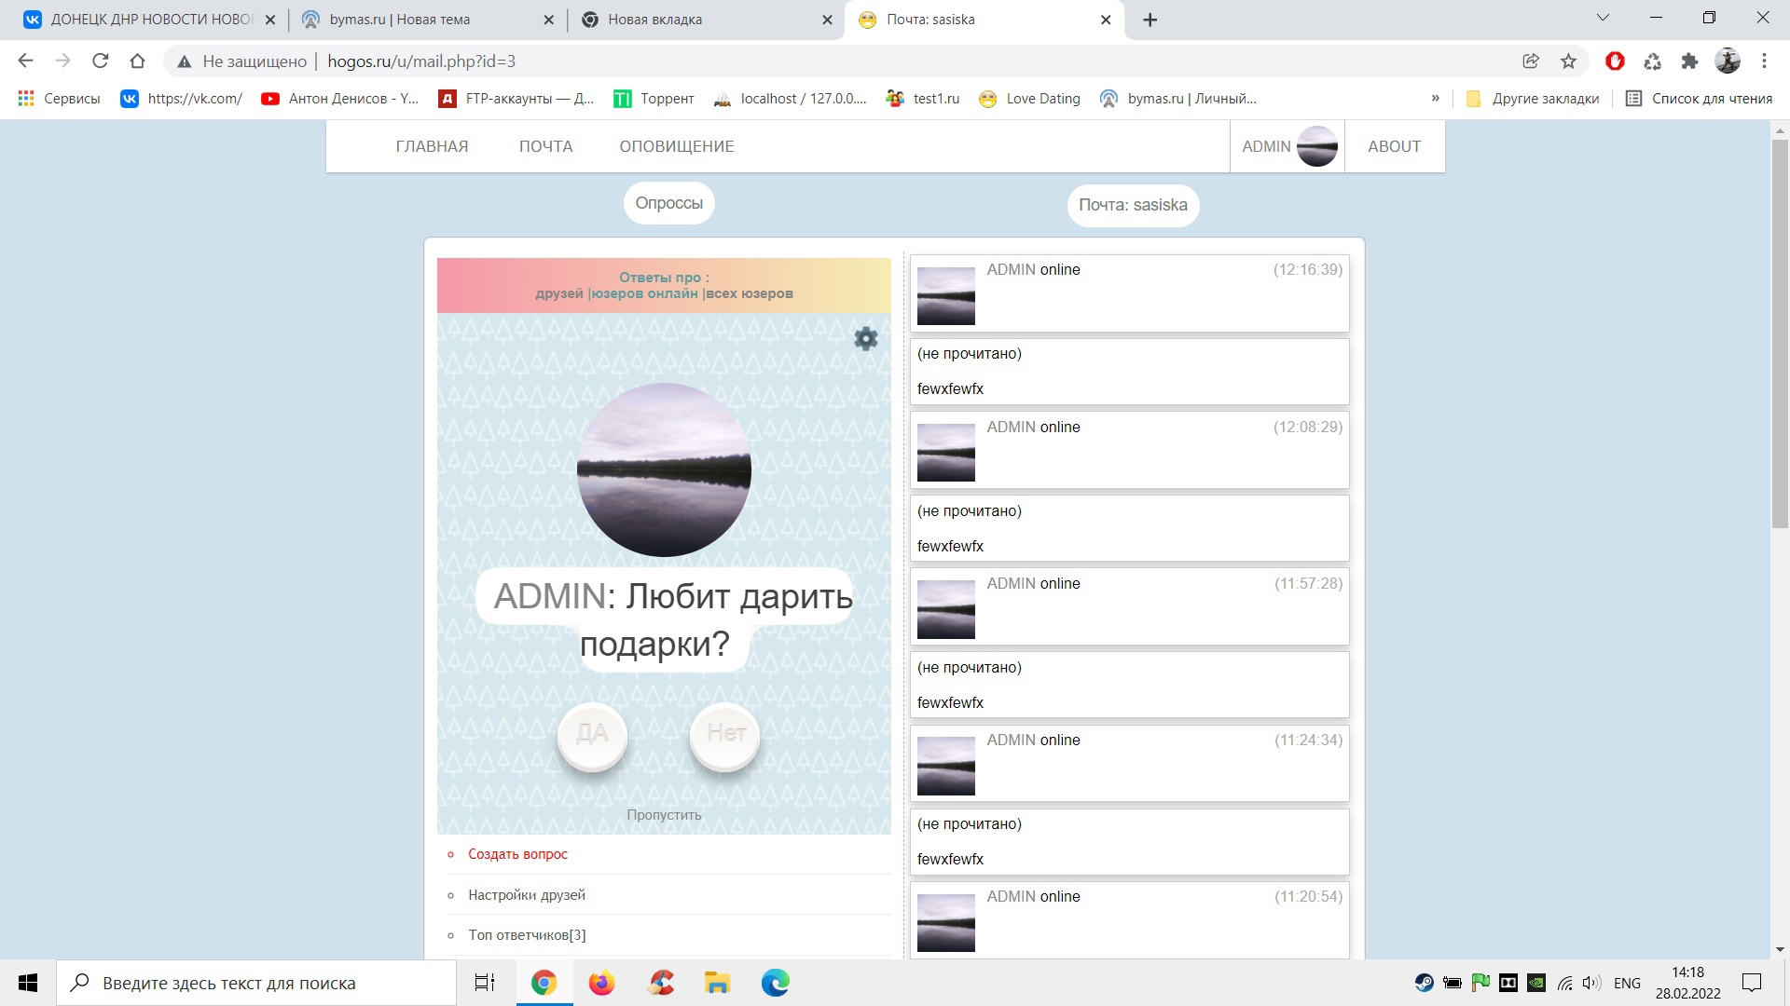This screenshot has height=1006, width=1790.
Task: Open Другие закладки bookmarks folder
Action: click(x=1533, y=99)
